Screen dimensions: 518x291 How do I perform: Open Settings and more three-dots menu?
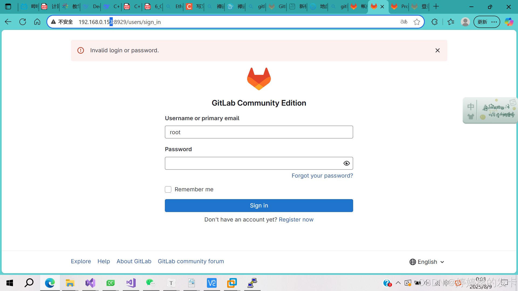(x=494, y=22)
